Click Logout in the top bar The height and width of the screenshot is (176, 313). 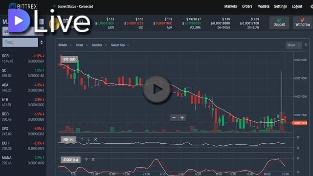pos(297,6)
